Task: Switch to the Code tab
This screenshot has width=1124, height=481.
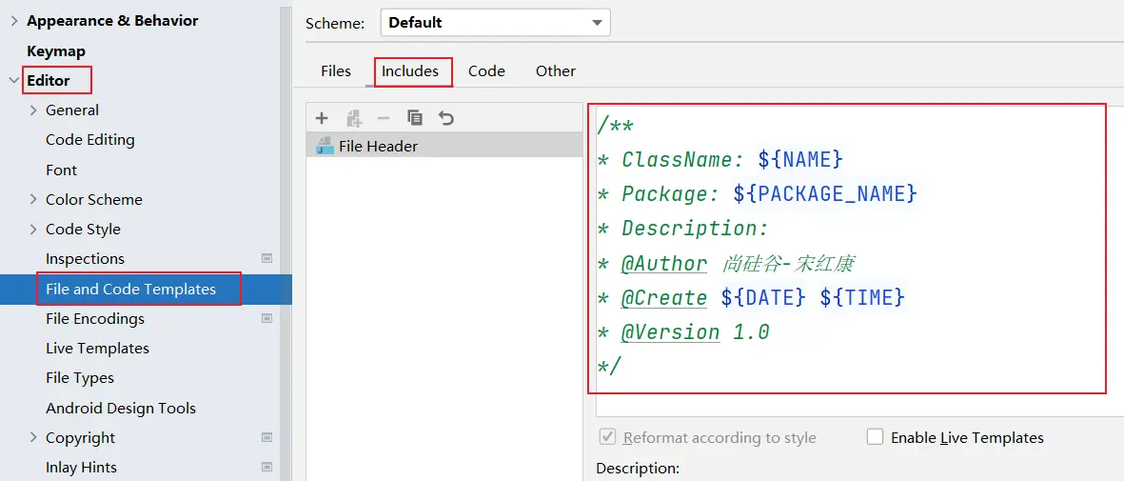Action: (x=486, y=71)
